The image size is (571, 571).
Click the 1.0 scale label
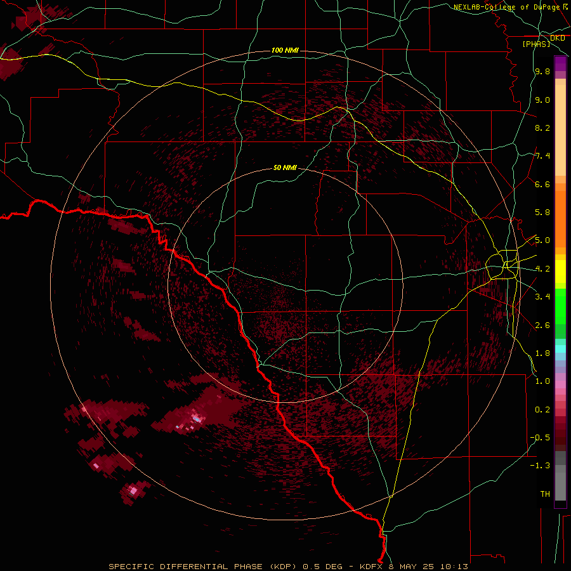pos(542,381)
